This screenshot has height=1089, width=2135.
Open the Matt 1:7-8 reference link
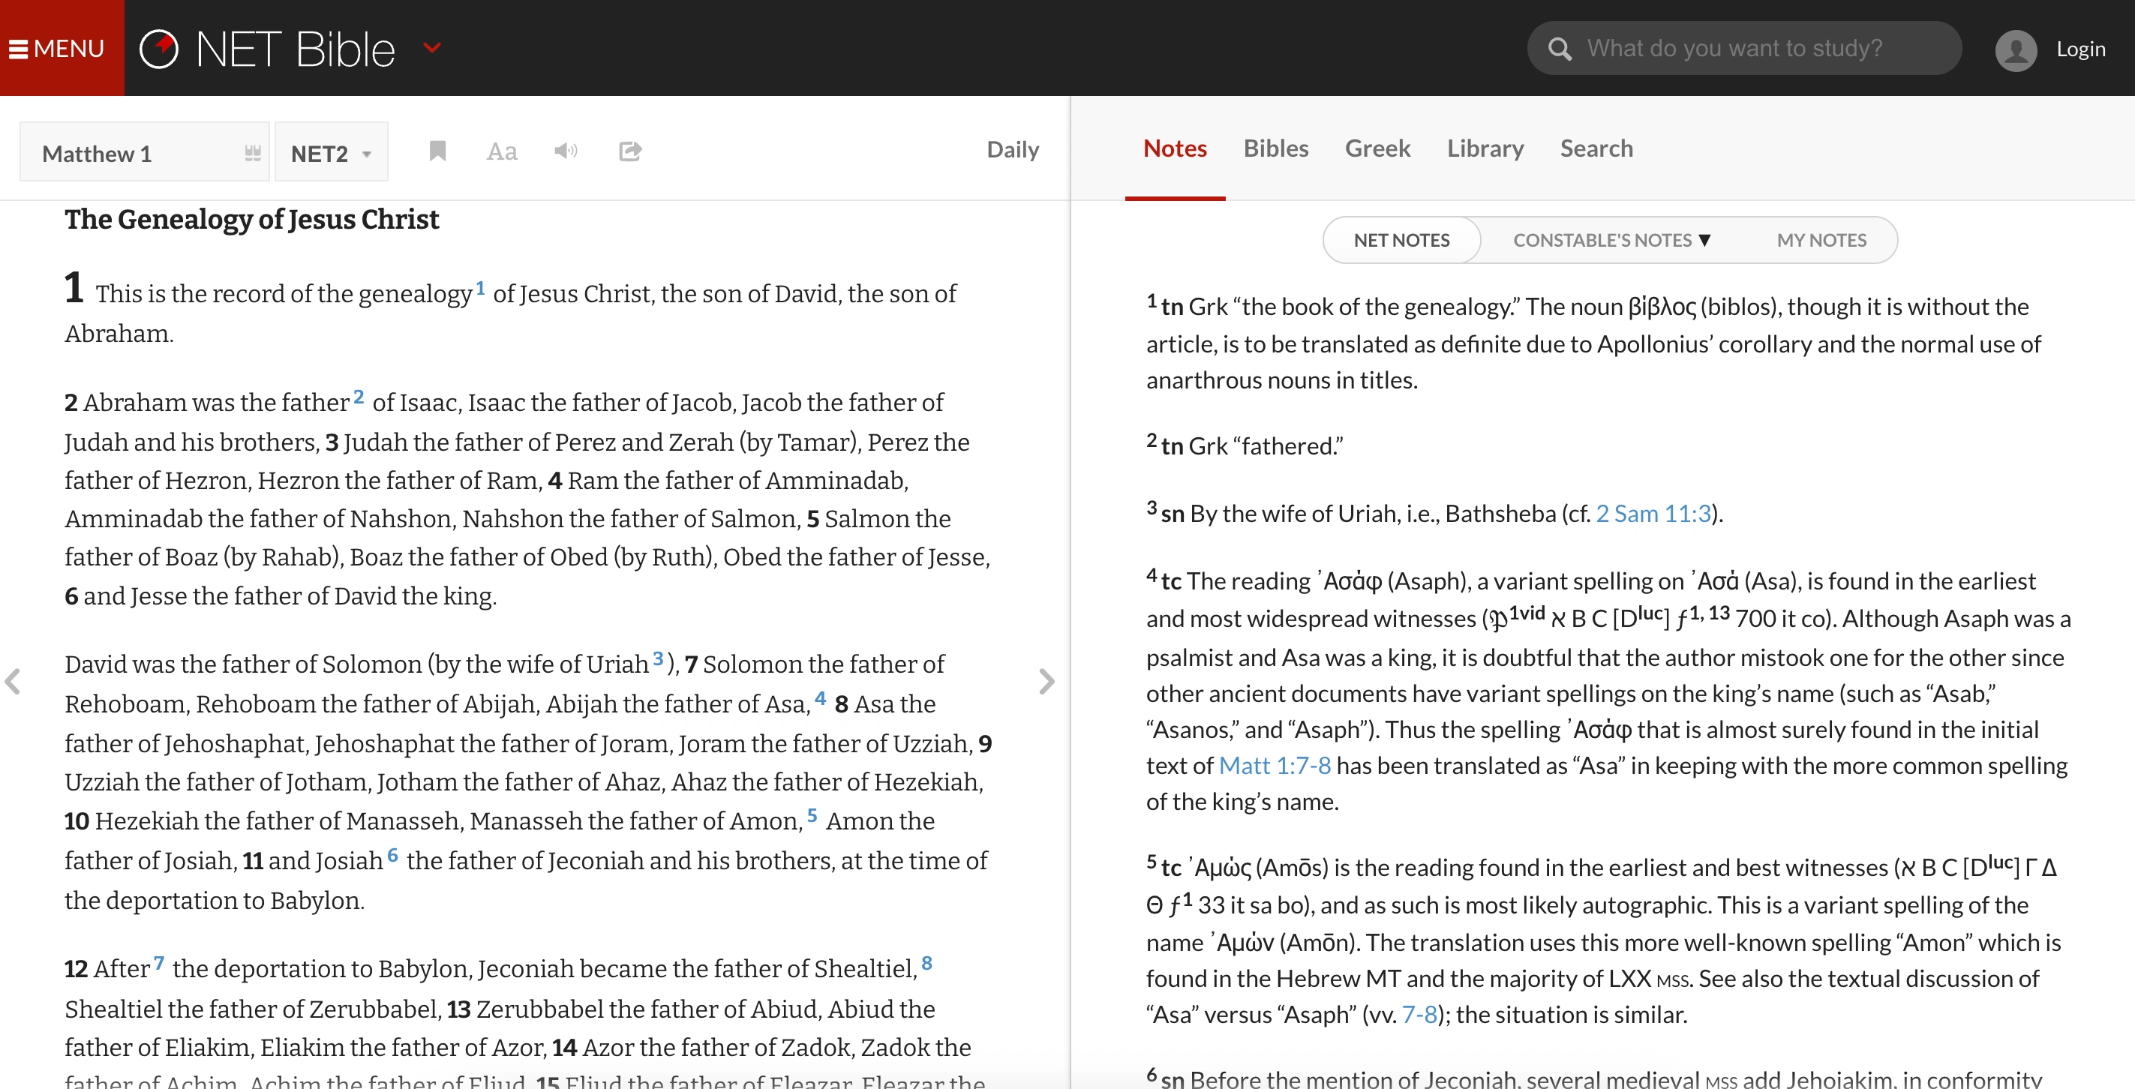point(1275,766)
